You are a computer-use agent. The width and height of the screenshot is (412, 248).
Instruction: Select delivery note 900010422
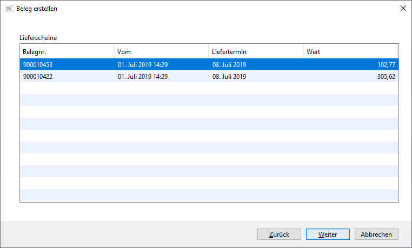coord(38,77)
